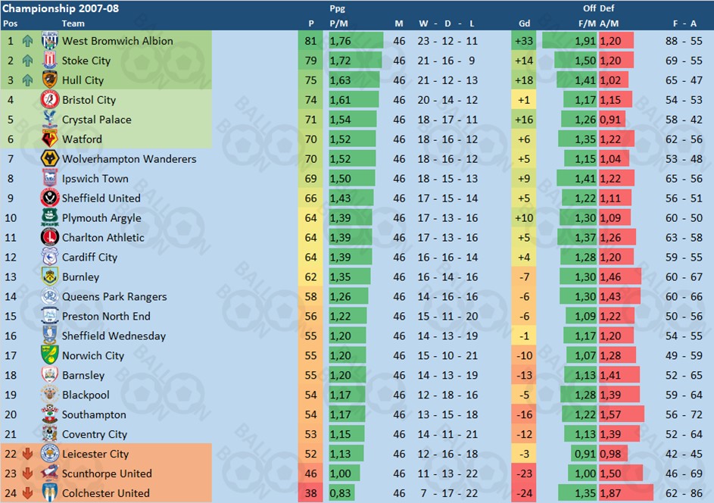Viewport: 714px width, 503px height.
Task: Click Scunthorpe United's red relegation arrow
Action: 27,473
